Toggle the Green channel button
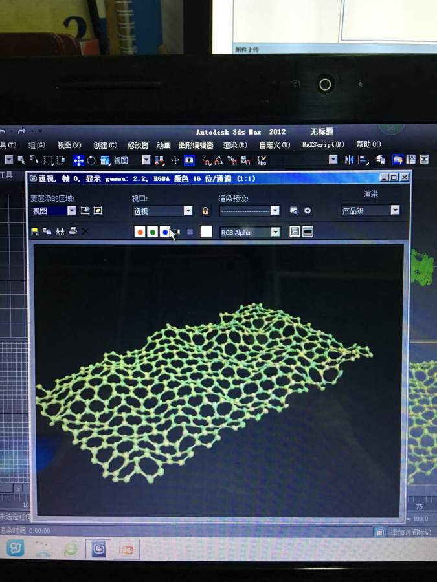 coord(152,232)
